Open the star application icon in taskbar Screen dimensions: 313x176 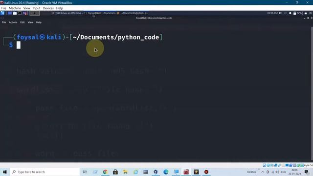coord(196,172)
